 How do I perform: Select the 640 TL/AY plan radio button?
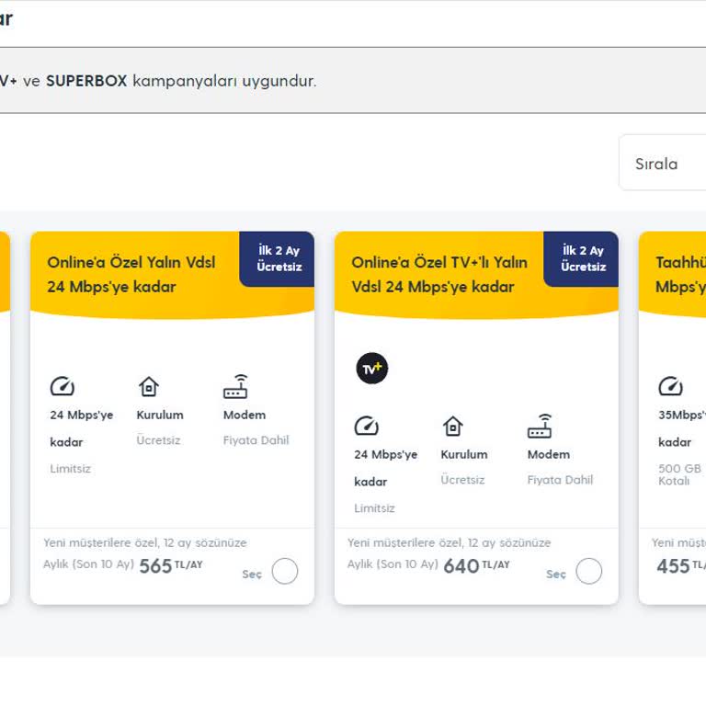coord(589,572)
